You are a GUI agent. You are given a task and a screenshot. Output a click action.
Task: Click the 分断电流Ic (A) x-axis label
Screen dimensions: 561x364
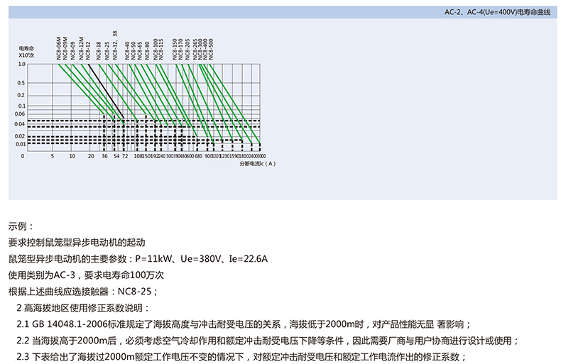click(x=256, y=163)
